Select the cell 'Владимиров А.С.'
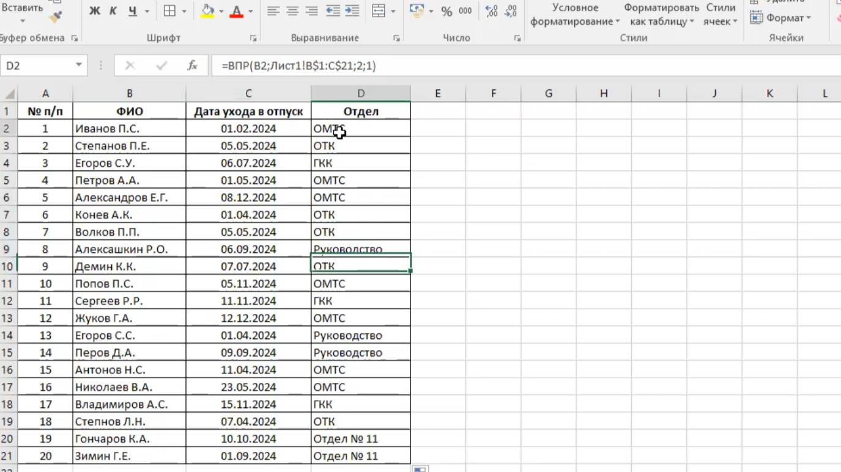This screenshot has height=472, width=841. coord(129,404)
